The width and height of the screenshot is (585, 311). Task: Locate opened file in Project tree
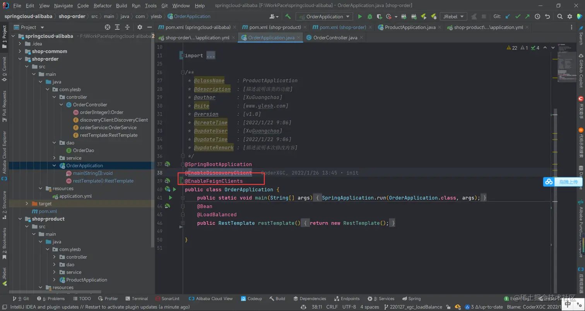pos(108,27)
